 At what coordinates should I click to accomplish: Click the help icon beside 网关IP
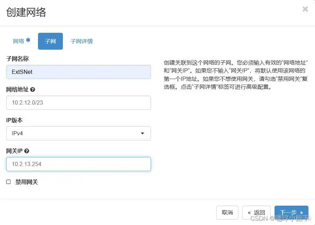27,151
